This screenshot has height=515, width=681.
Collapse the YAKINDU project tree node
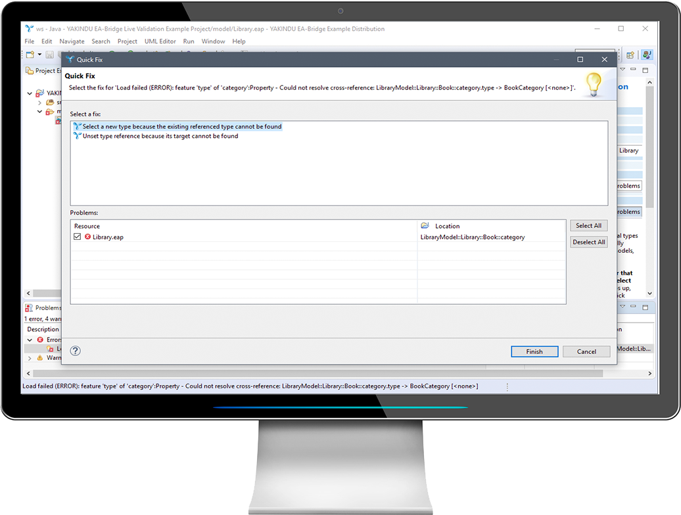click(x=30, y=93)
